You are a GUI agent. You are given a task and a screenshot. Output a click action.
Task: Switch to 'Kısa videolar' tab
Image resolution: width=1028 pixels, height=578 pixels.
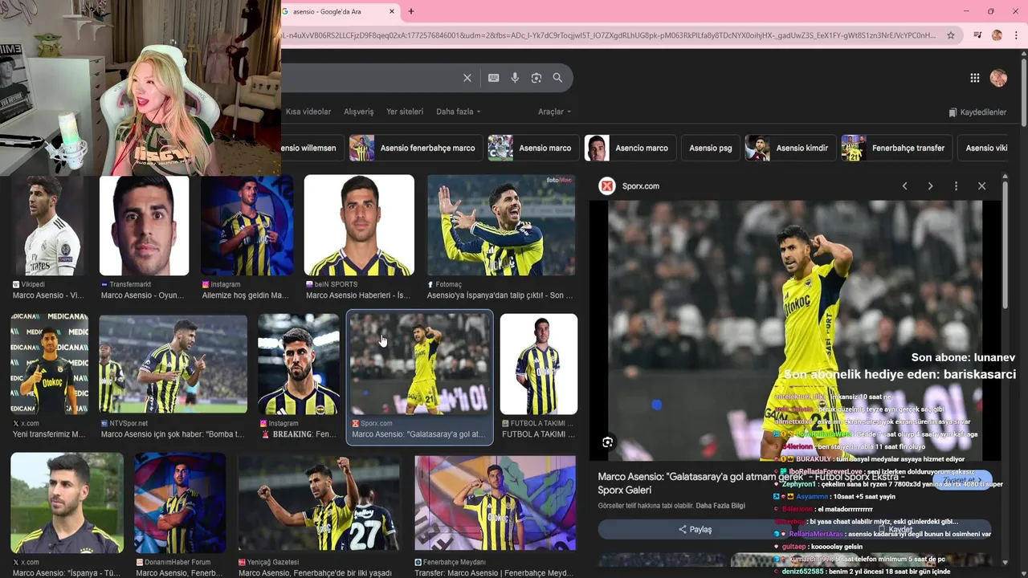pos(308,112)
